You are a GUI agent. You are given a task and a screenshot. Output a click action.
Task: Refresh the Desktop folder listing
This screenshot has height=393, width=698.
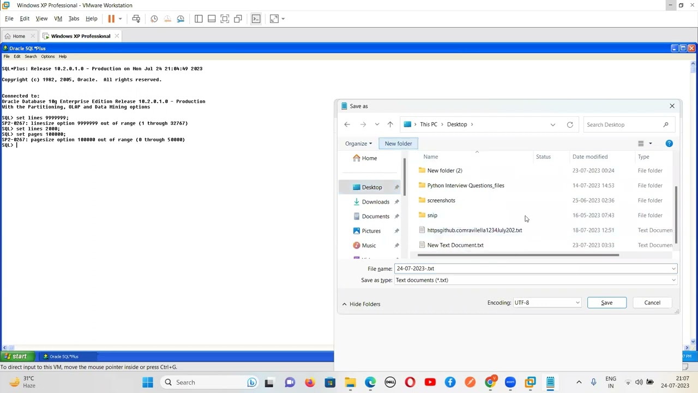pos(570,124)
